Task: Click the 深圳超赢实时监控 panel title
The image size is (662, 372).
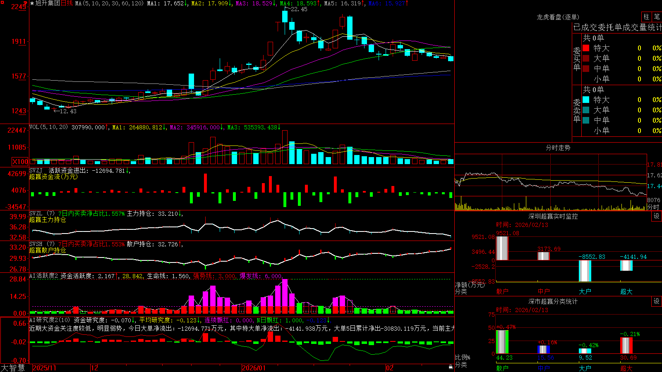Action: (553, 216)
